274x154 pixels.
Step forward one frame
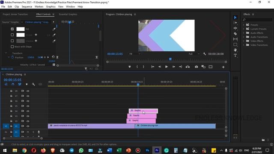coord(173,67)
